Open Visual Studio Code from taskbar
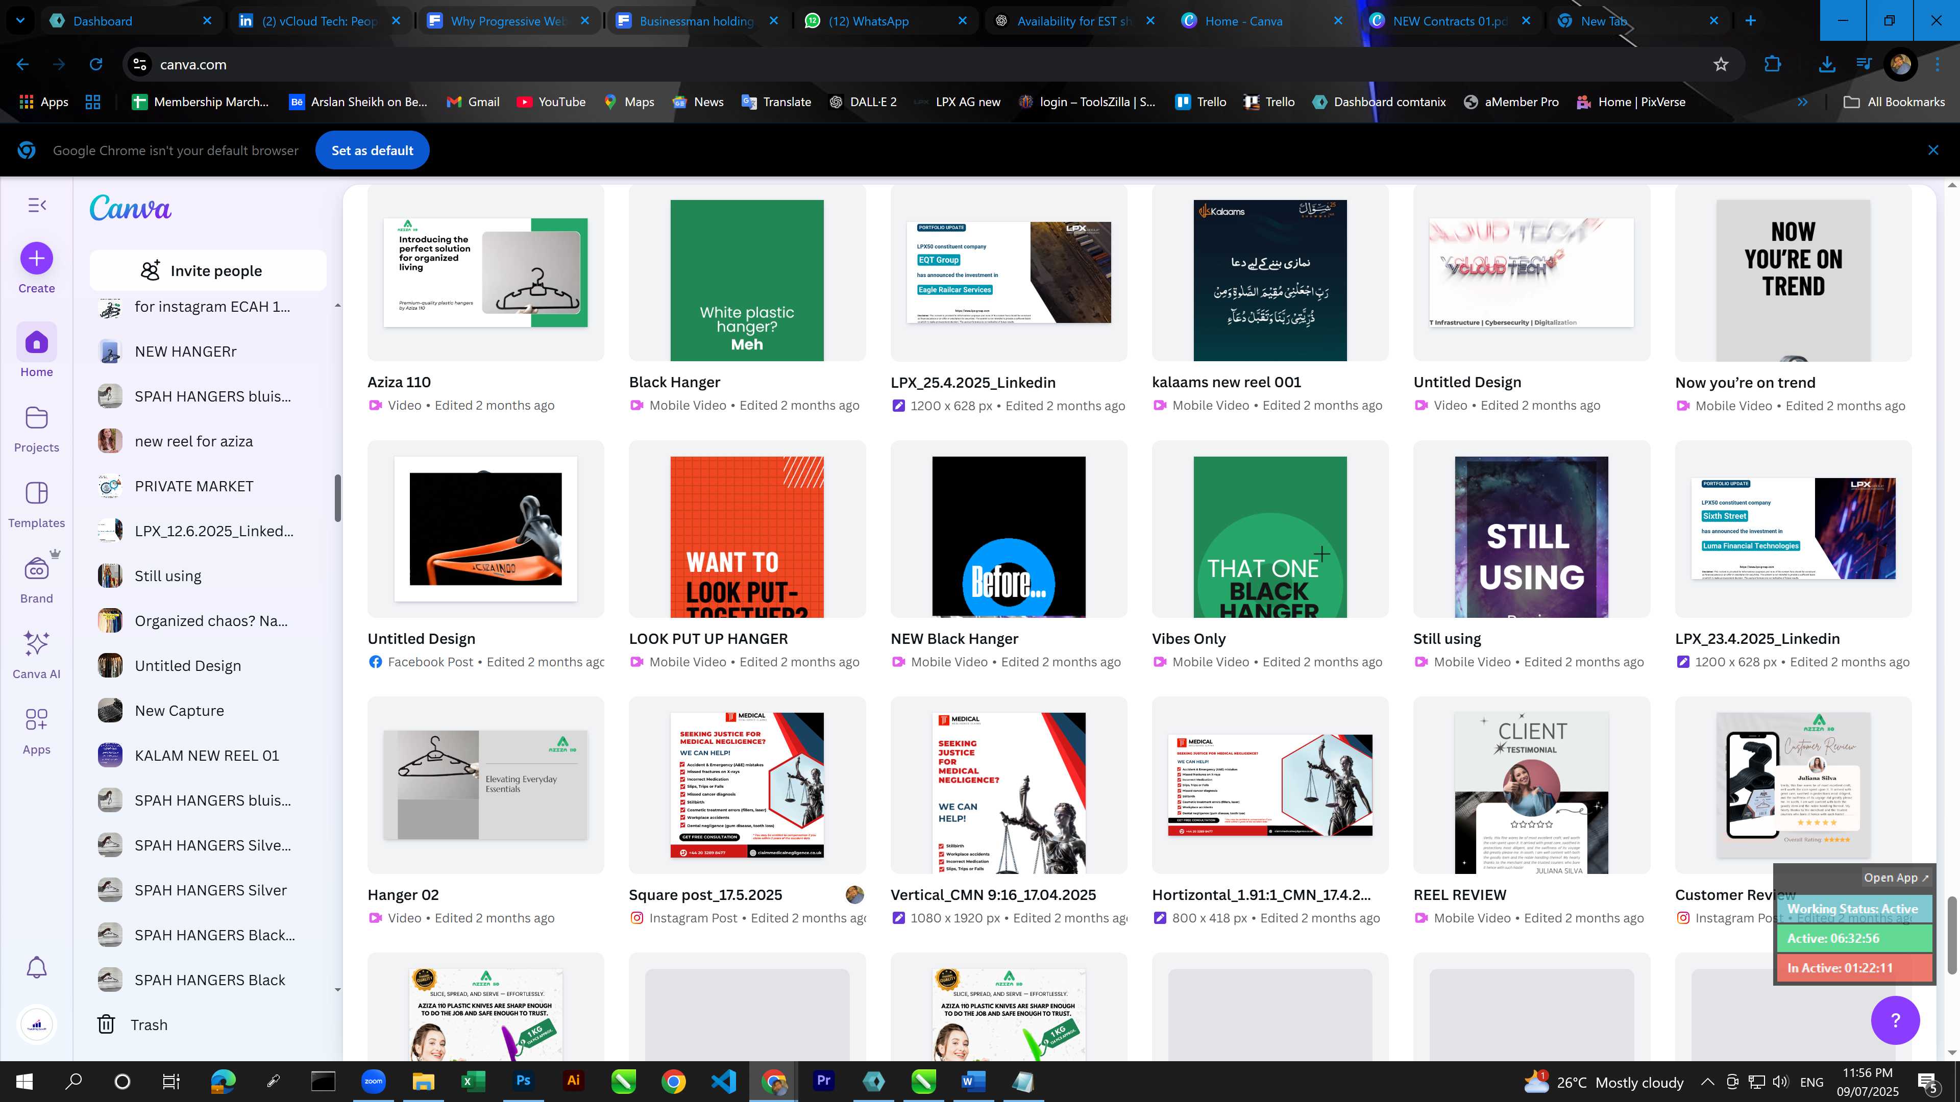Viewport: 1960px width, 1102px height. pyautogui.click(x=724, y=1081)
